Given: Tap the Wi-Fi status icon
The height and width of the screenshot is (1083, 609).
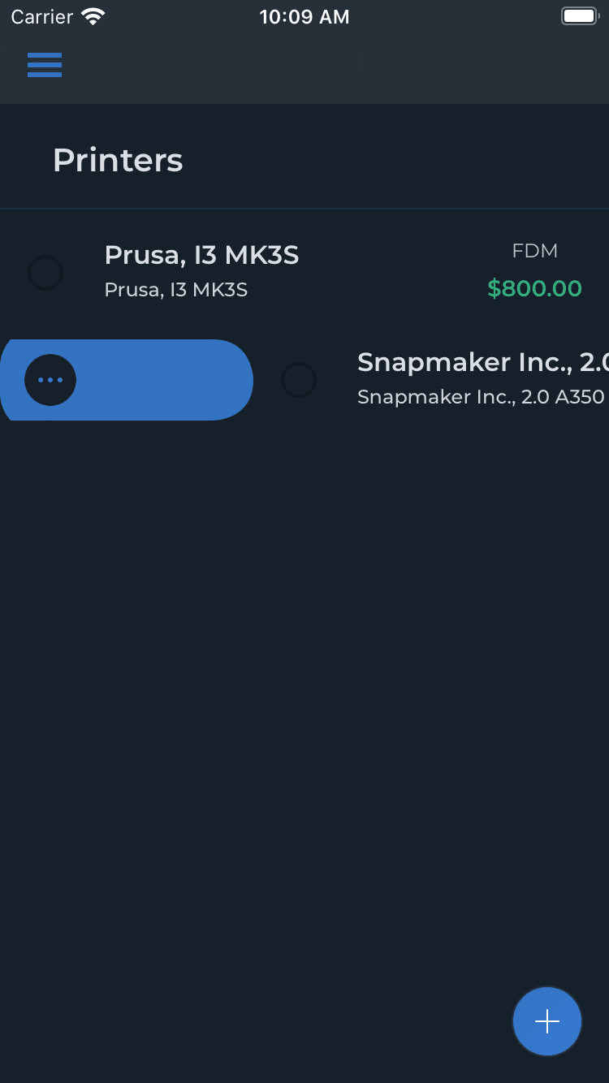Looking at the screenshot, I should [94, 17].
